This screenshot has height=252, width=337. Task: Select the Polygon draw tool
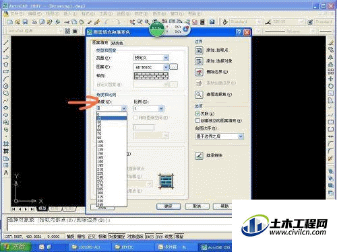pyautogui.click(x=6, y=65)
